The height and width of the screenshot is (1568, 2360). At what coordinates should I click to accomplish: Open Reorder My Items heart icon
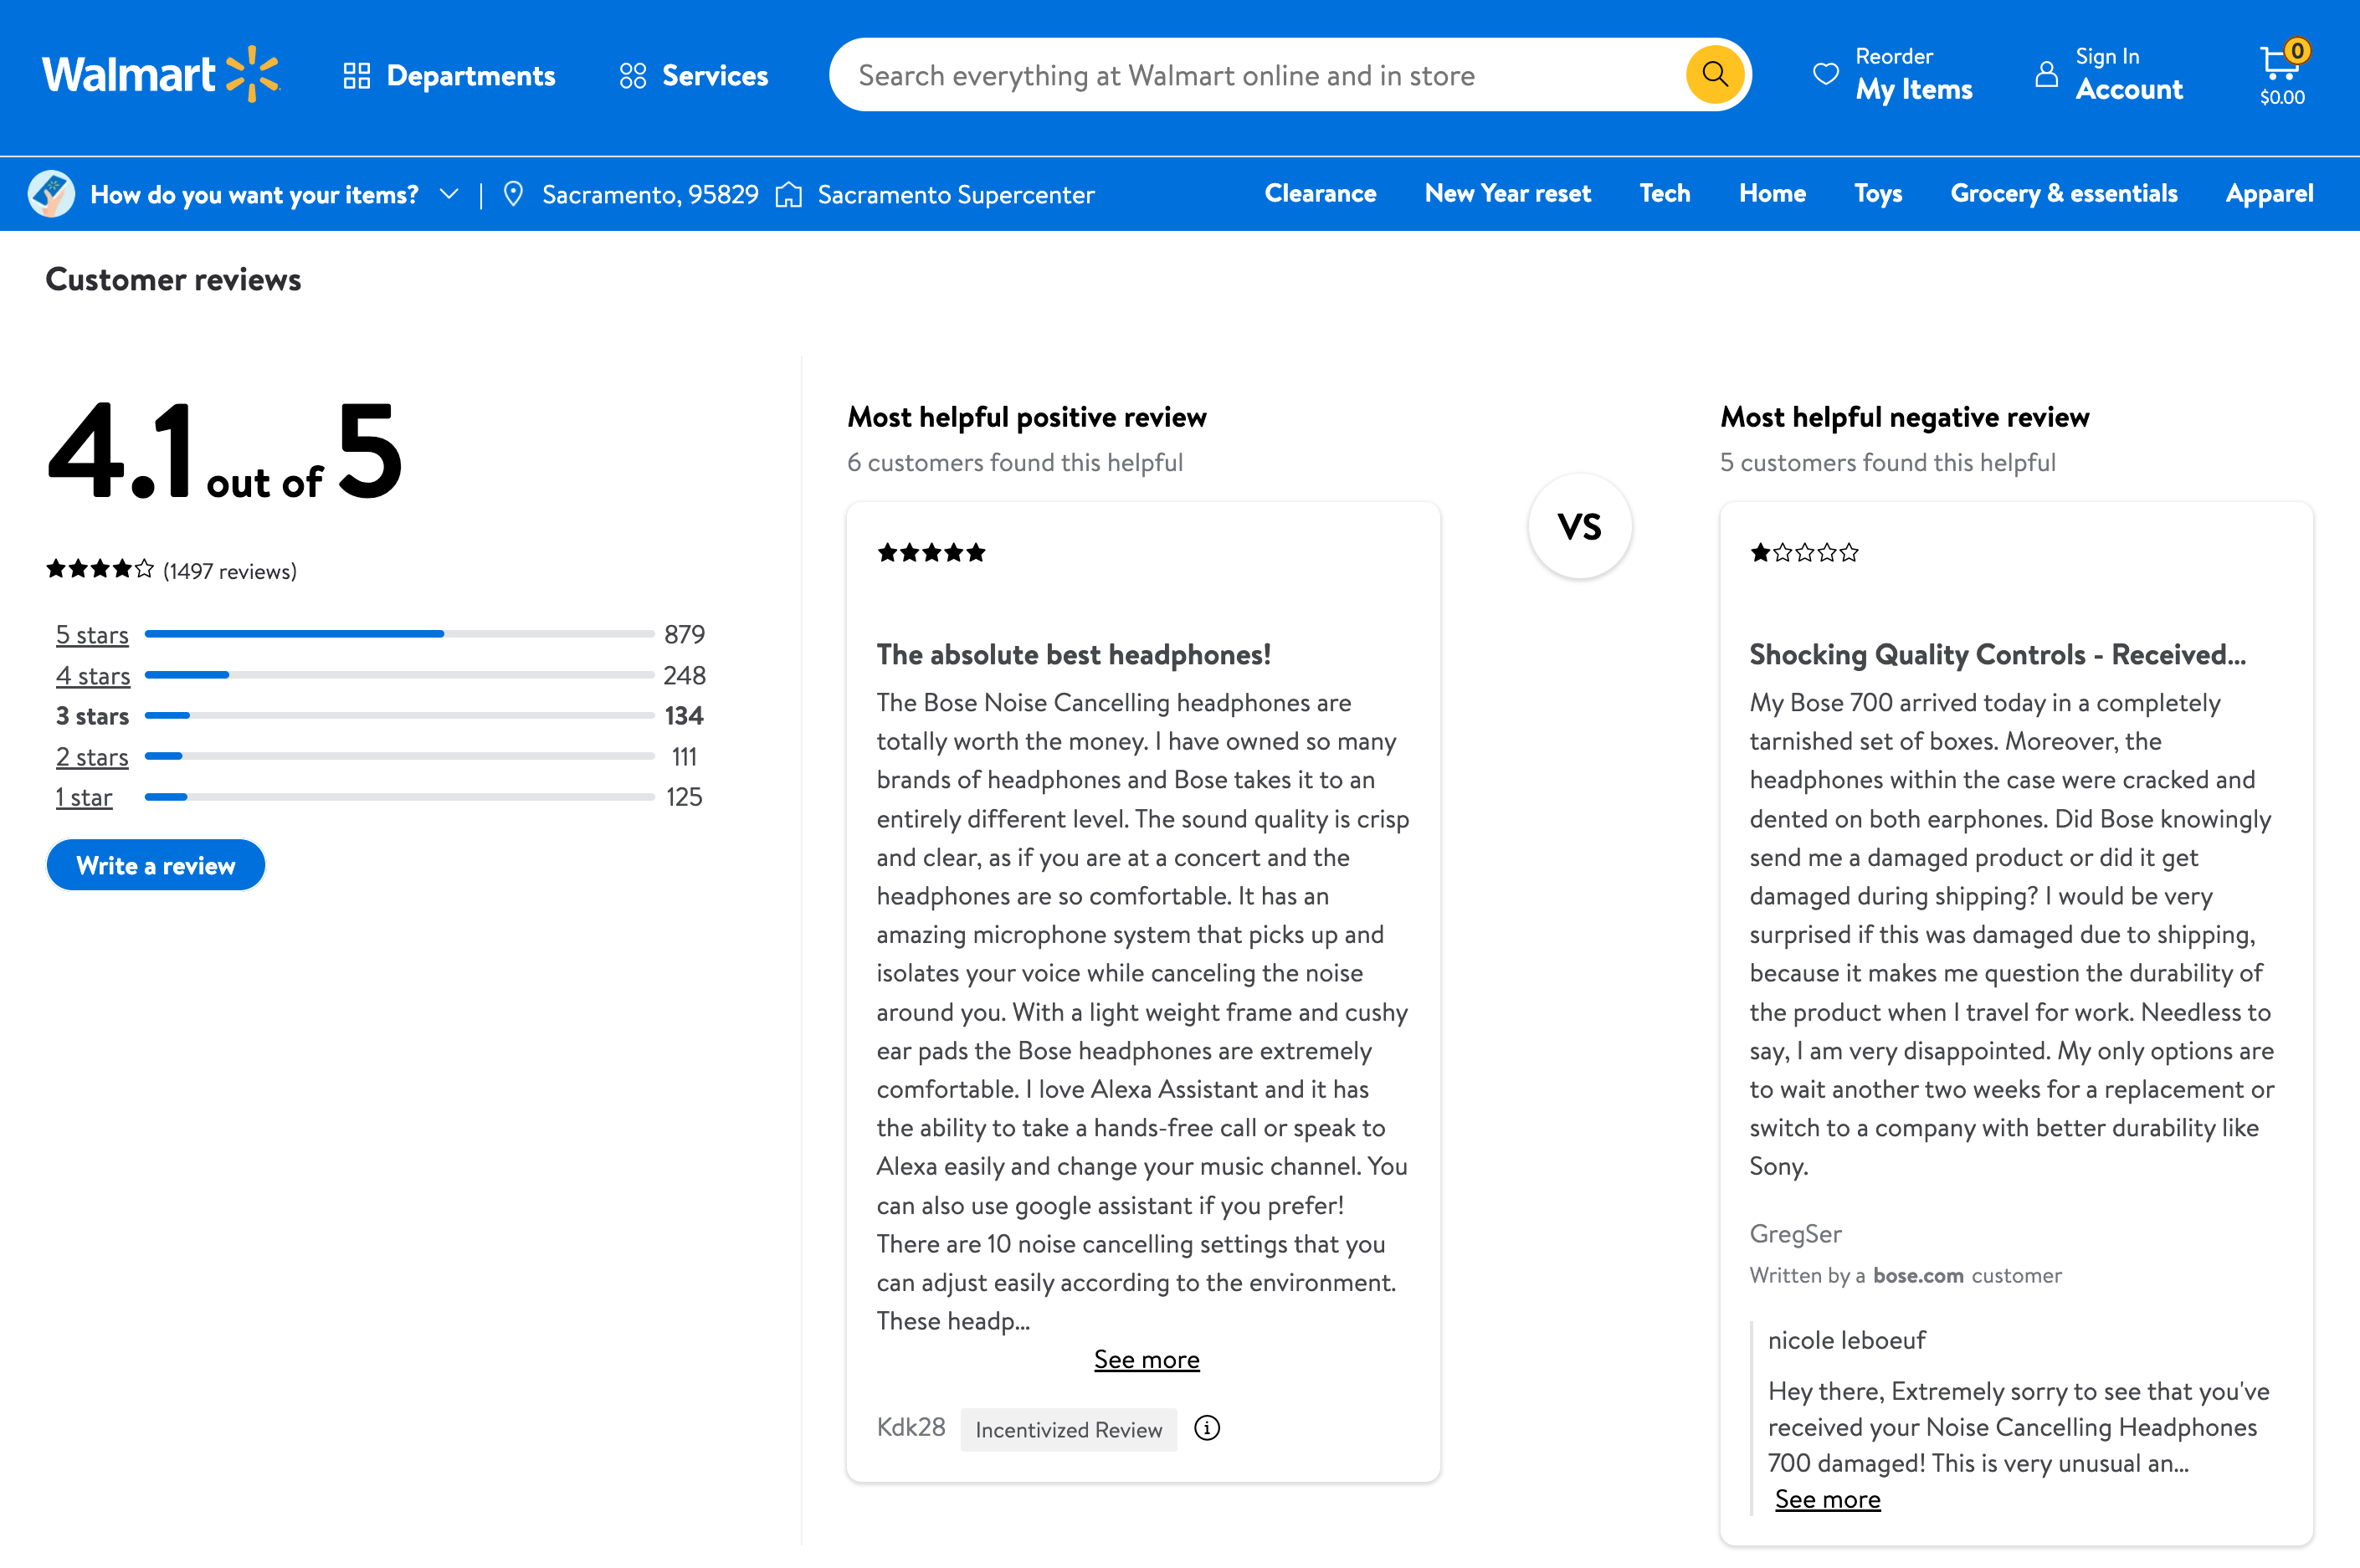tap(1826, 72)
